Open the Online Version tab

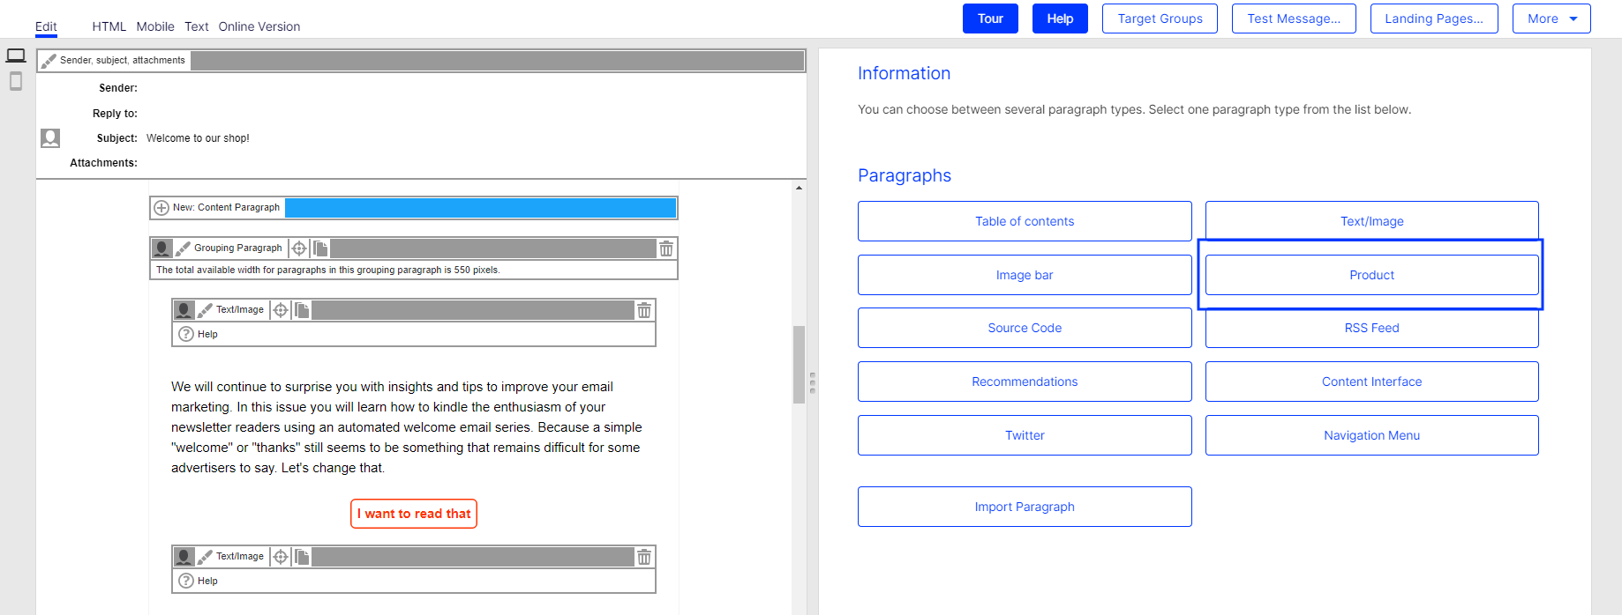point(259,26)
